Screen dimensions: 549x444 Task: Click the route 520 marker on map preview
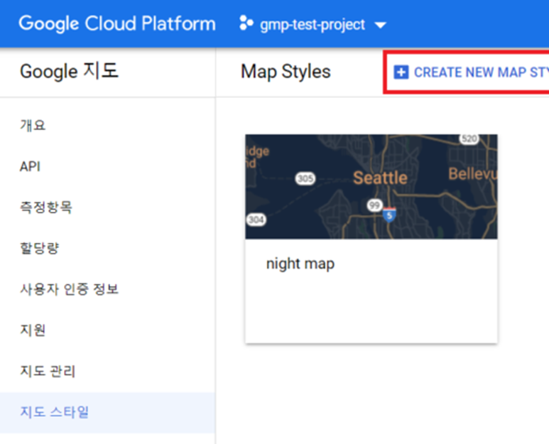[468, 139]
